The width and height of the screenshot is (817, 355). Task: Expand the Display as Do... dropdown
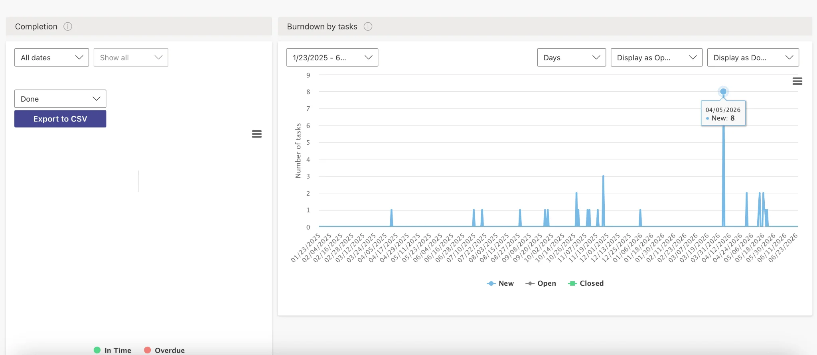point(753,57)
